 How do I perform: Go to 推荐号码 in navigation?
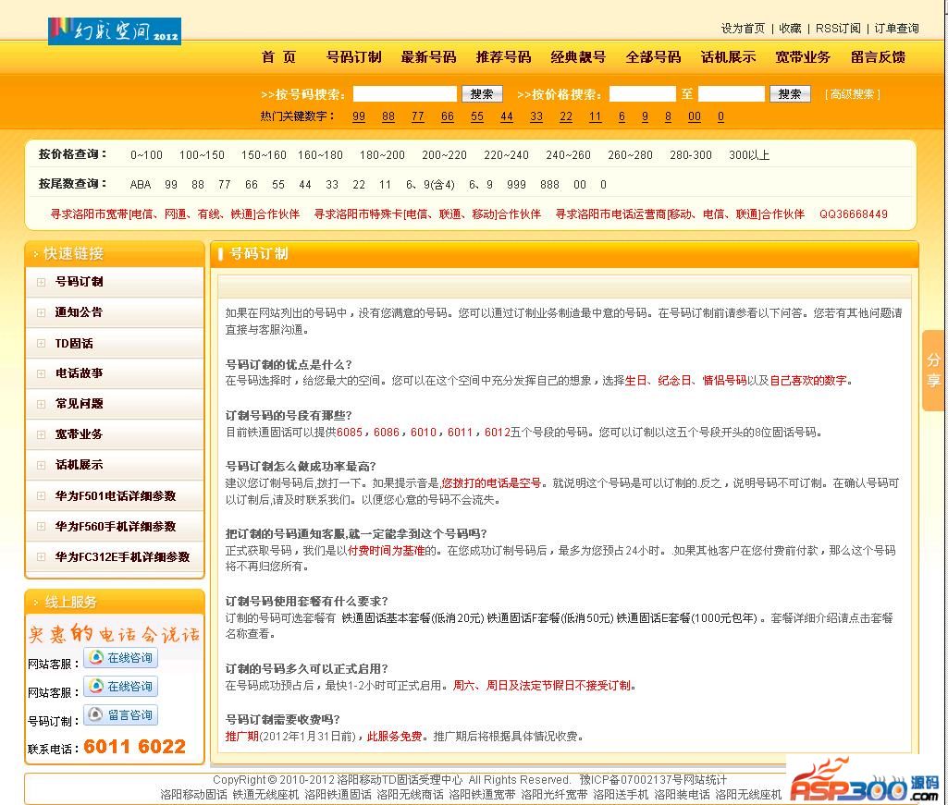(x=504, y=57)
